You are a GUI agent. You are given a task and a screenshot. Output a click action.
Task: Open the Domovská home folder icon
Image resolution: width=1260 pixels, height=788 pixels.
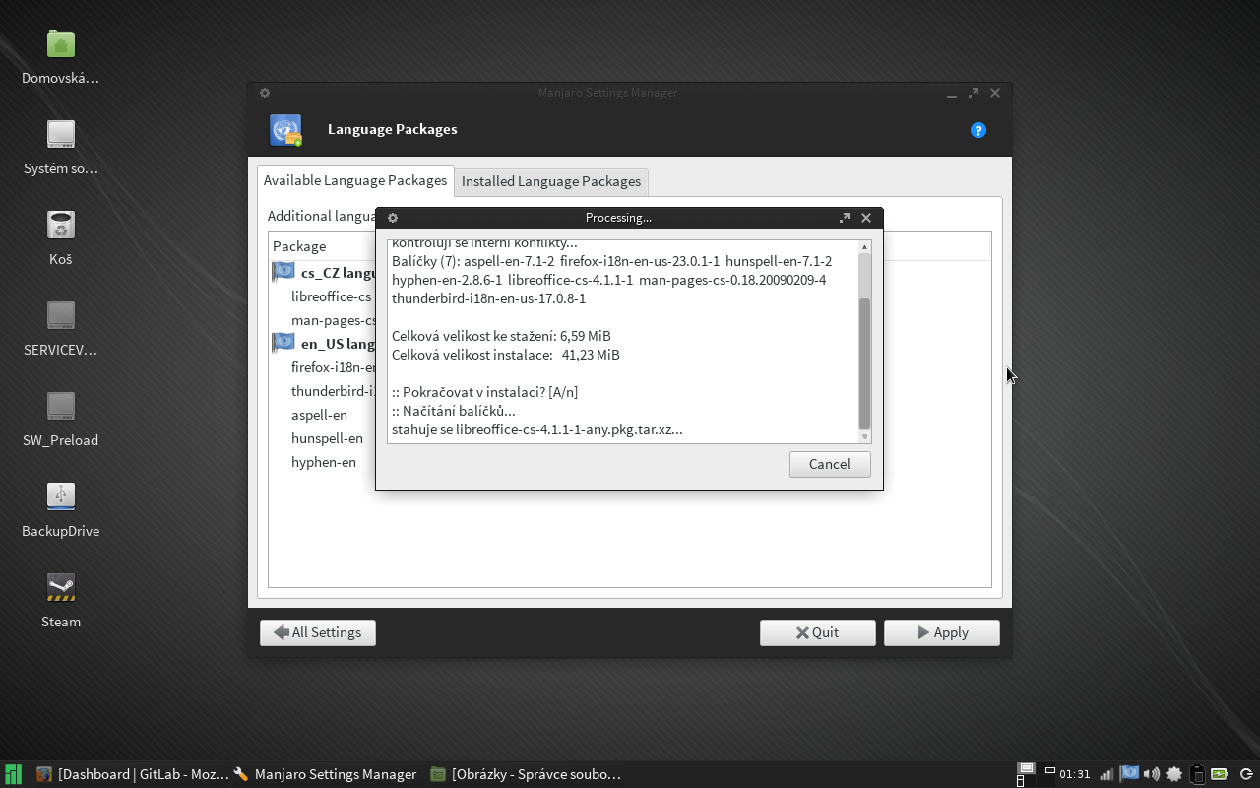pos(61,44)
